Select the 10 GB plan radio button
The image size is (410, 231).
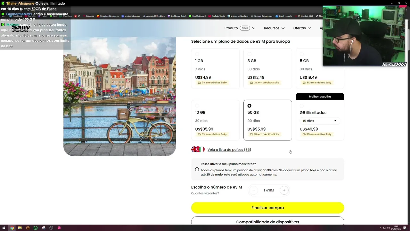(x=197, y=106)
